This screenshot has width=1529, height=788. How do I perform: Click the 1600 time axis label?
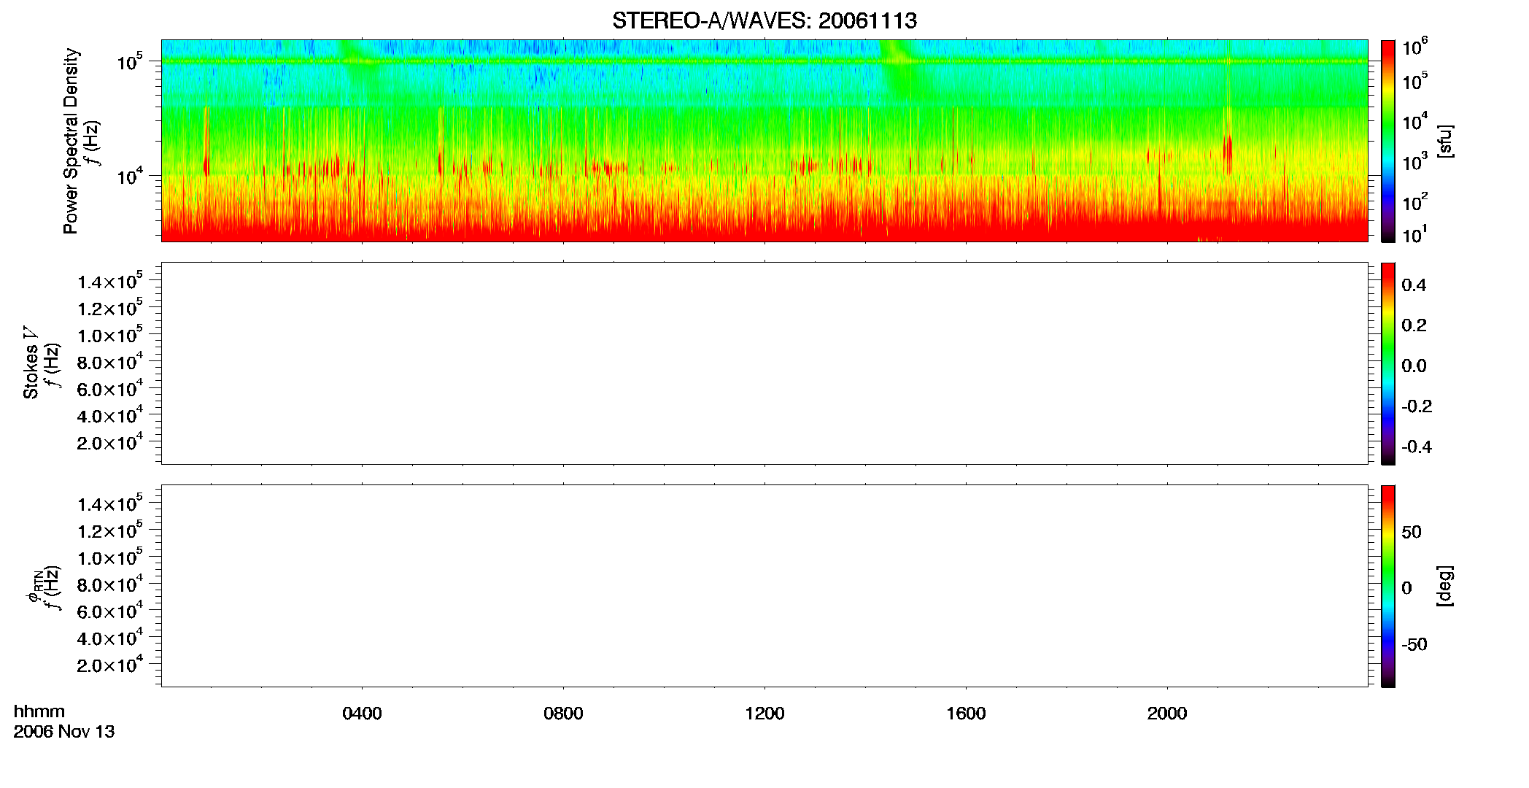(966, 714)
